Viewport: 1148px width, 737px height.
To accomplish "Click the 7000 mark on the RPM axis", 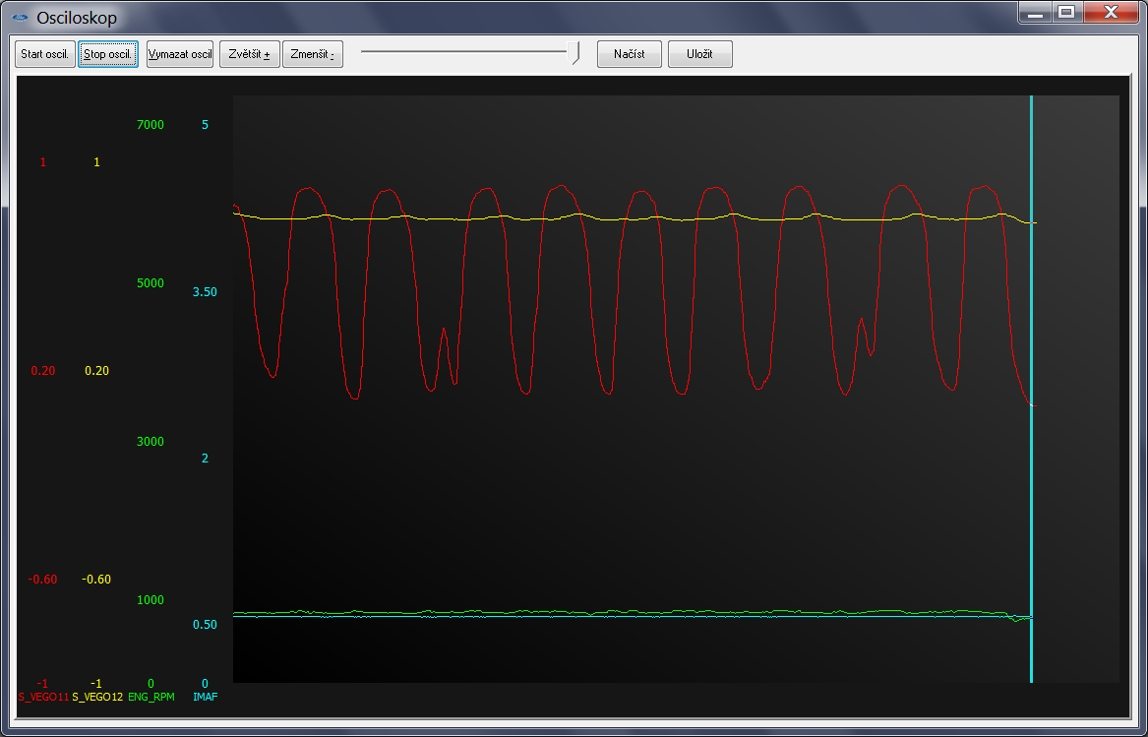I will pos(151,125).
